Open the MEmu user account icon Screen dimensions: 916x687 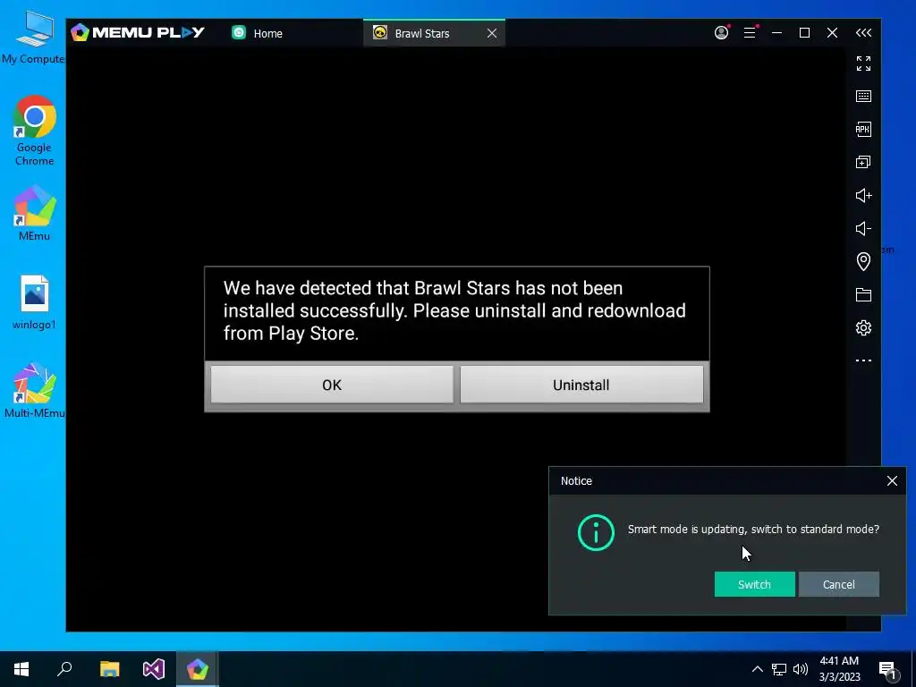pyautogui.click(x=722, y=33)
